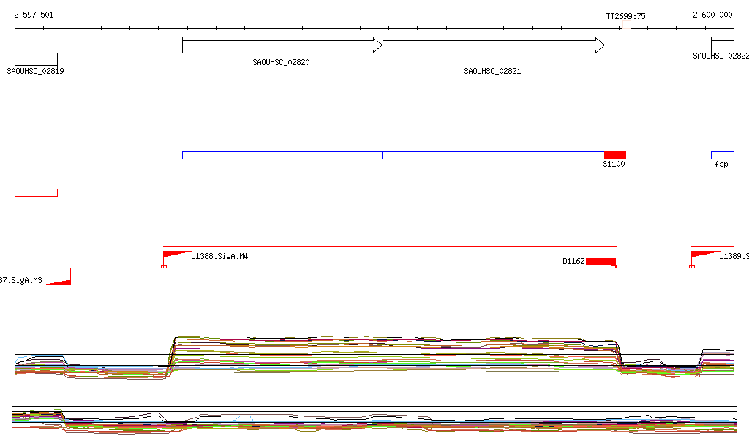Screen dimensions: 749x447
Task: Select the SAOUHSC_02822 gene box
Action: click(x=722, y=45)
